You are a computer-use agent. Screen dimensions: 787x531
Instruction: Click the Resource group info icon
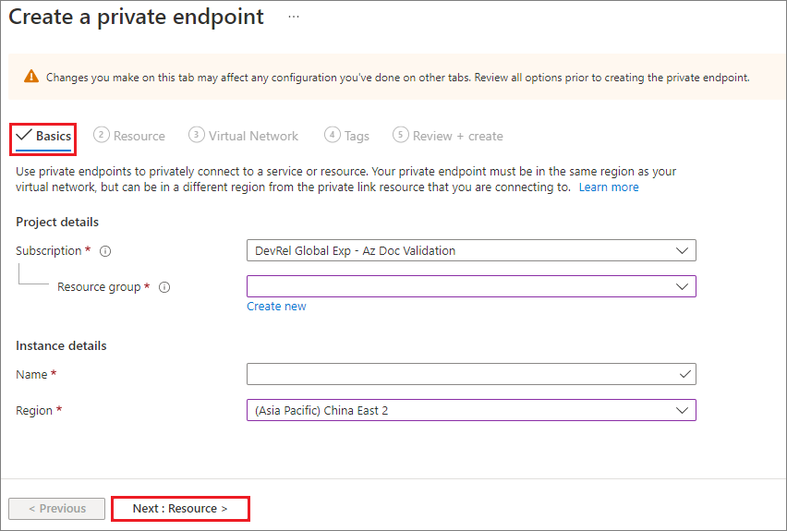coord(164,287)
